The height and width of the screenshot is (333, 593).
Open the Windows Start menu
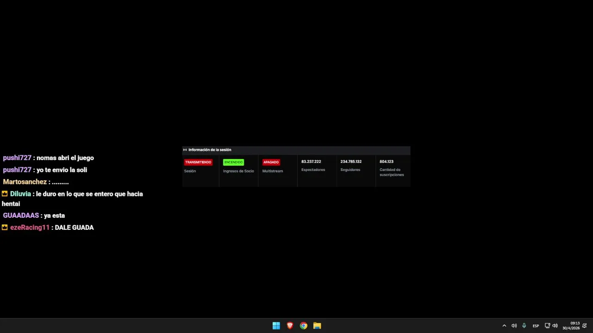[x=276, y=326]
